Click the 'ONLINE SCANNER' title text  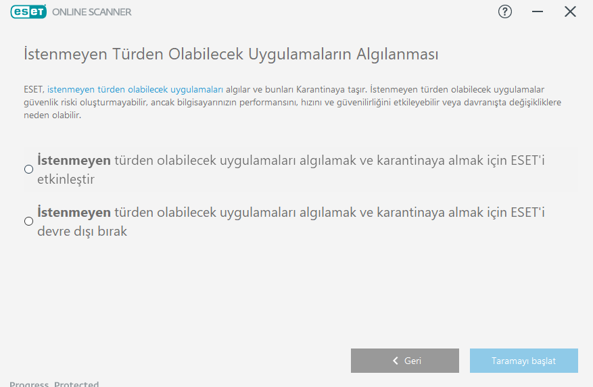91,12
